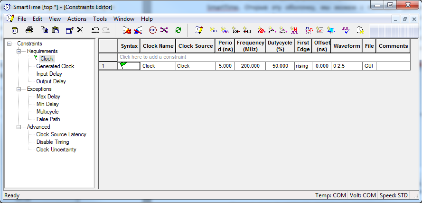Click 'Click here to add a constraint' row
Screen dimensions: 422x203
pyautogui.click(x=264, y=57)
